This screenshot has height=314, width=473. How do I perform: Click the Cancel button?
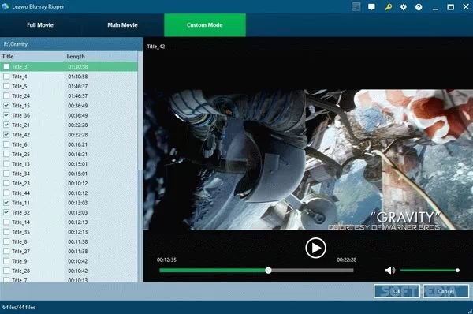click(446, 291)
